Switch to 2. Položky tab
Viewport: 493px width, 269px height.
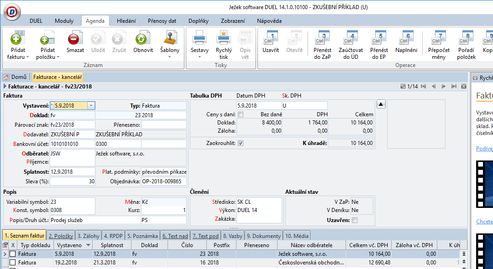pos(61,236)
